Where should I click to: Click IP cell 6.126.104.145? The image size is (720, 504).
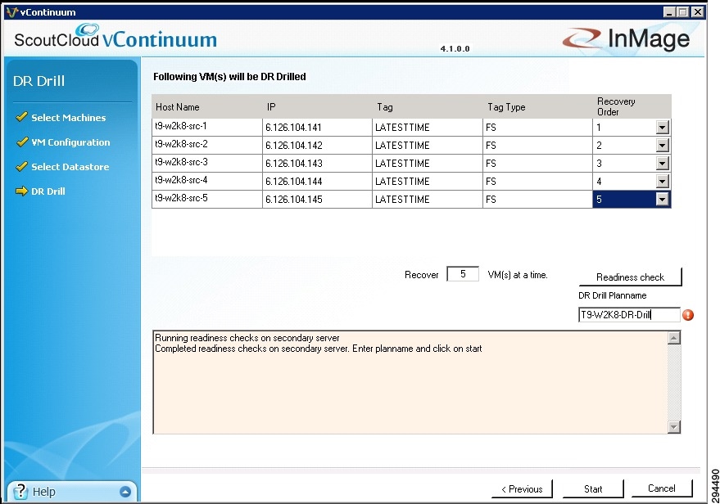pos(317,199)
